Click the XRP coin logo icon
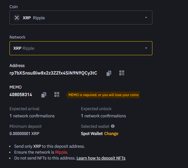Image resolution: width=188 pixels, height=168 pixels. coord(17,18)
